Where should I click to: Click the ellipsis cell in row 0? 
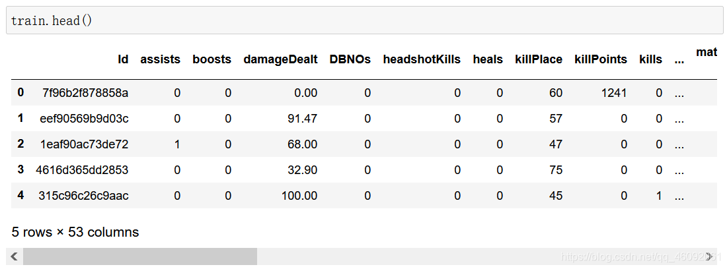679,95
